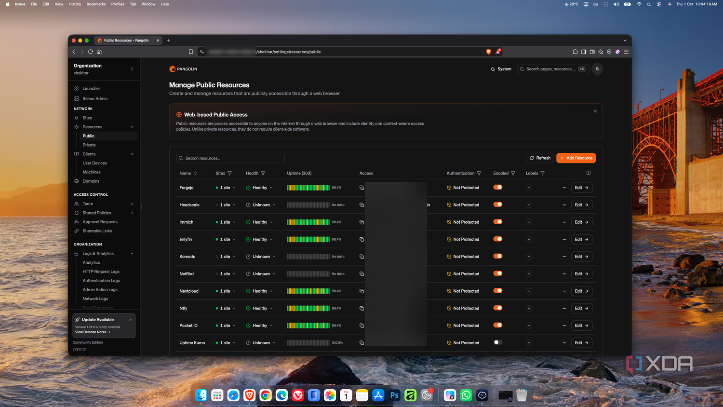Viewport: 723px width, 407px height.
Task: Disable the Forgejo resource toggle
Action: click(x=498, y=187)
